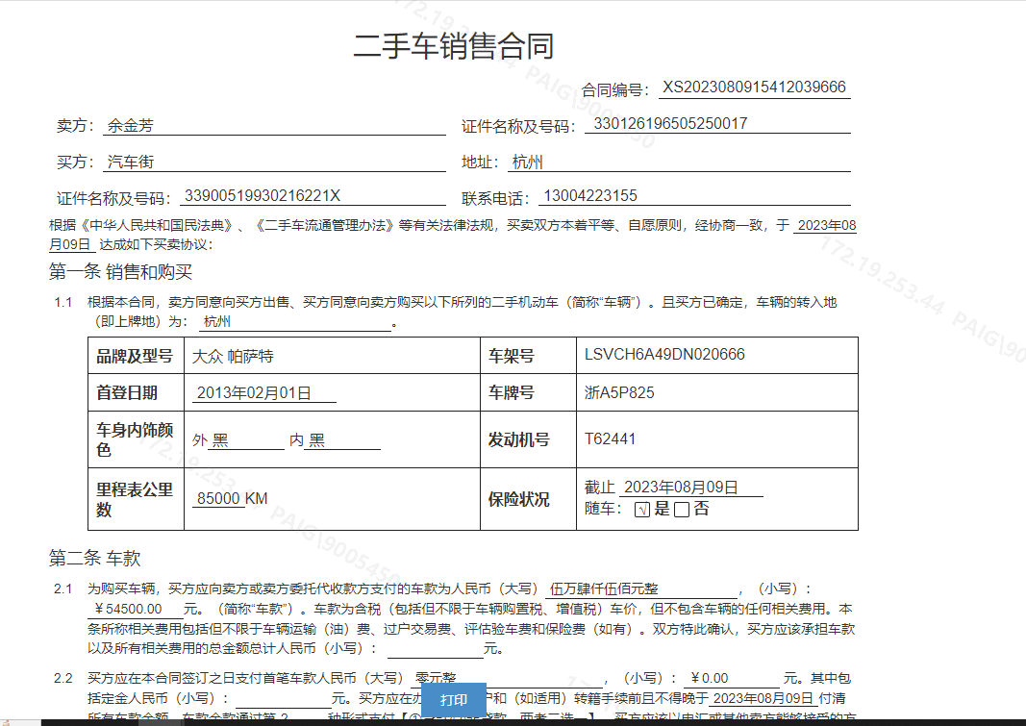
Task: Click the 保险状况 label cell
Action: [x=528, y=499]
